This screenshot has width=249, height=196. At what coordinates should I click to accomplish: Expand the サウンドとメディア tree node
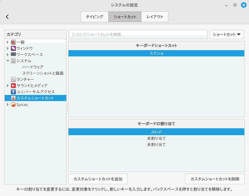click(x=7, y=86)
